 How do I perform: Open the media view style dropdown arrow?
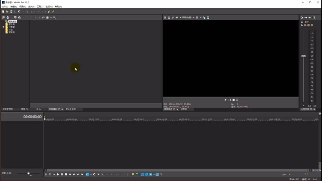(51, 17)
